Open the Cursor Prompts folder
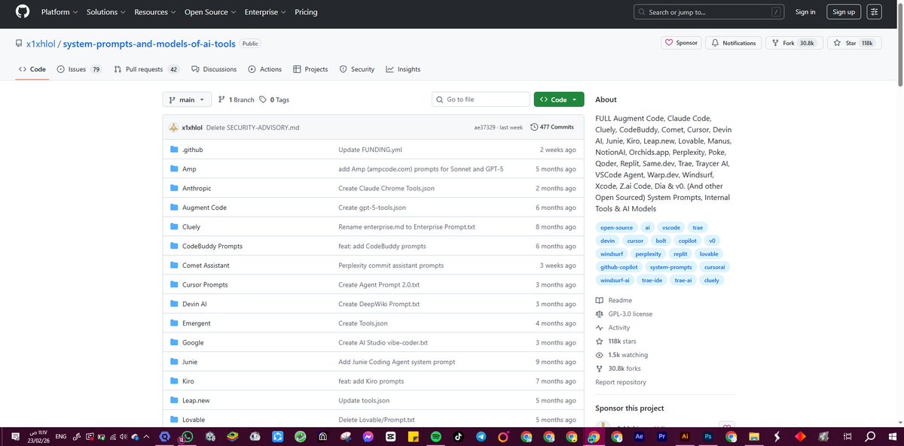904x446 pixels. (206, 285)
